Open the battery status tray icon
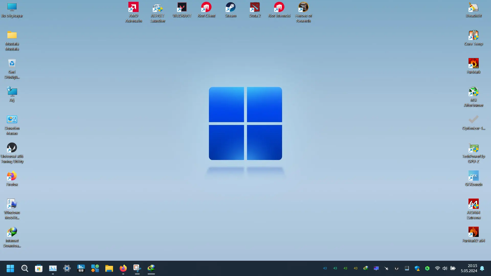491x276 pixels. tap(453, 268)
